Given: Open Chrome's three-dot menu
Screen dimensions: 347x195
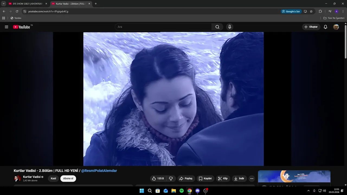Looking at the screenshot, I should click(x=343, y=11).
